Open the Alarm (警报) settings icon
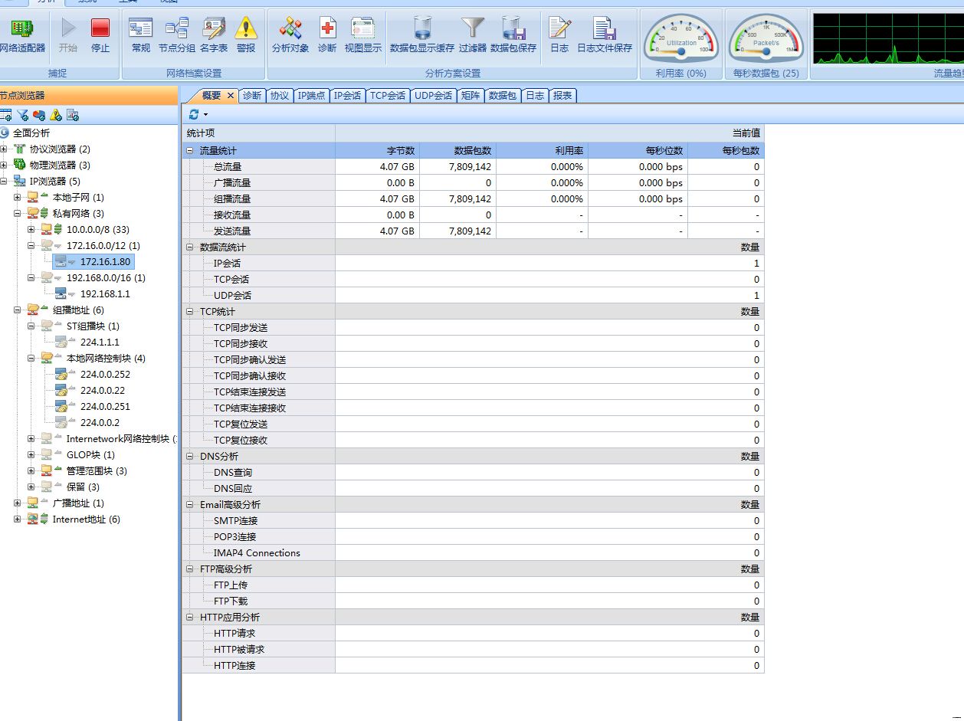The width and height of the screenshot is (964, 721). pos(246,35)
